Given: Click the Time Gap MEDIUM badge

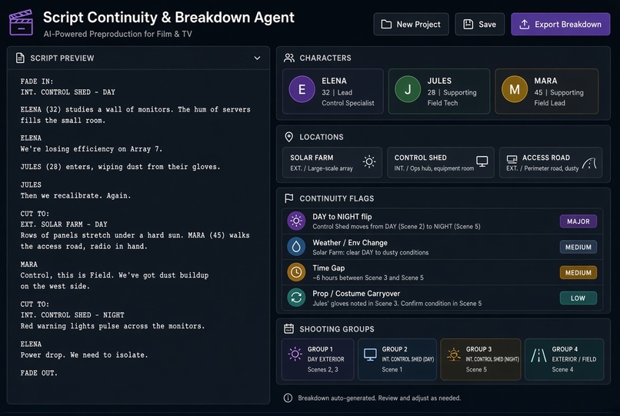Looking at the screenshot, I should (578, 272).
